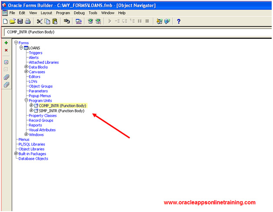This screenshot has height=212, width=273.
Task: Select the Triggers tree node
Action: (x=35, y=53)
